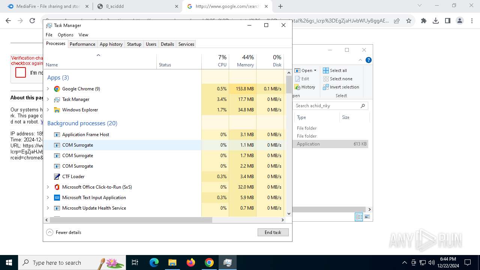The image size is (480, 270).
Task: Open Chrome from the taskbar
Action: (x=209, y=262)
